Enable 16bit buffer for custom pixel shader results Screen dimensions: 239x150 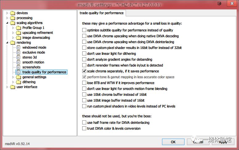(x=84, y=47)
